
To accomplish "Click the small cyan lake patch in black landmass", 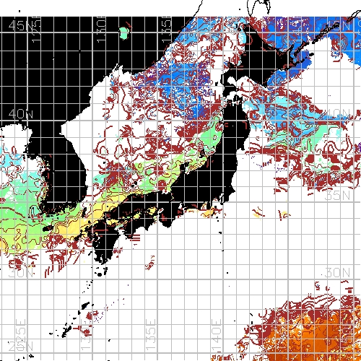I will 124,33.
